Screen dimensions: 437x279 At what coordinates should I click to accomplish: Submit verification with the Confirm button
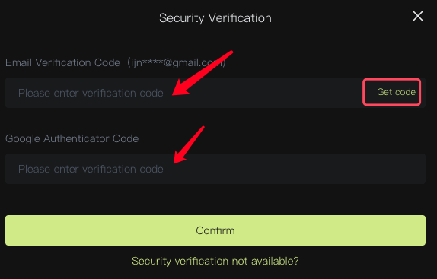click(x=215, y=230)
